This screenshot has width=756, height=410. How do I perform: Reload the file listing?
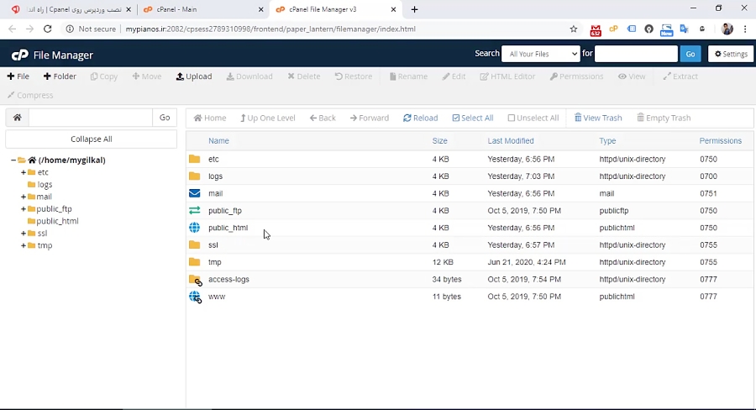(x=420, y=118)
